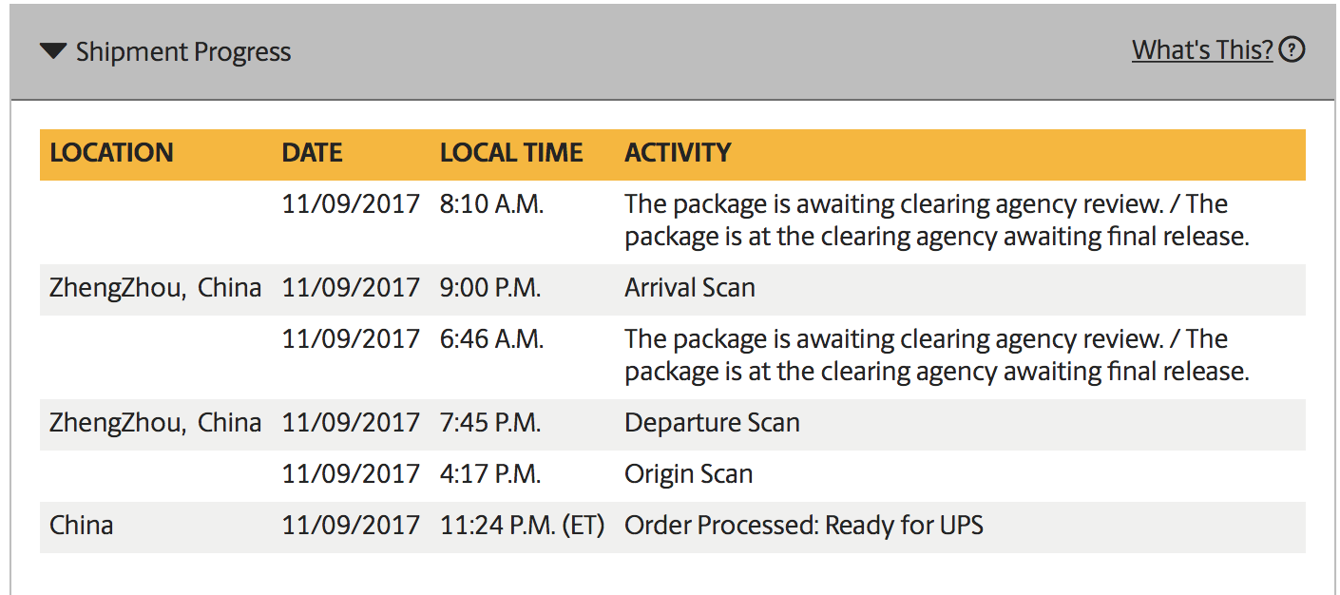The width and height of the screenshot is (1340, 595).
Task: Click the 11:24 P.M. (ET) time
Action: point(522,525)
